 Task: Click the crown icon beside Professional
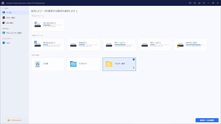click(x=9, y=120)
